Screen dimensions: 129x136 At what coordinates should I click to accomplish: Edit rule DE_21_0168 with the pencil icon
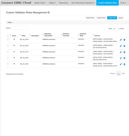tap(121, 40)
